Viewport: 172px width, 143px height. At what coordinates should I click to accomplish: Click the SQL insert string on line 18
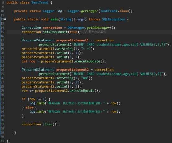click(119, 45)
